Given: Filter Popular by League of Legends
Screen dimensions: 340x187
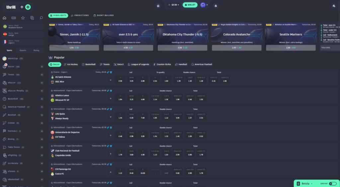Looking at the screenshot, I should point(138,65).
